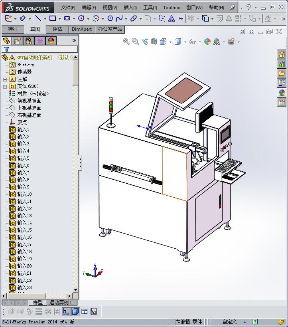Image resolution: width=288 pixels, height=327 pixels.
Task: Click Zoom to Fit in view toolbar
Action: 126,42
